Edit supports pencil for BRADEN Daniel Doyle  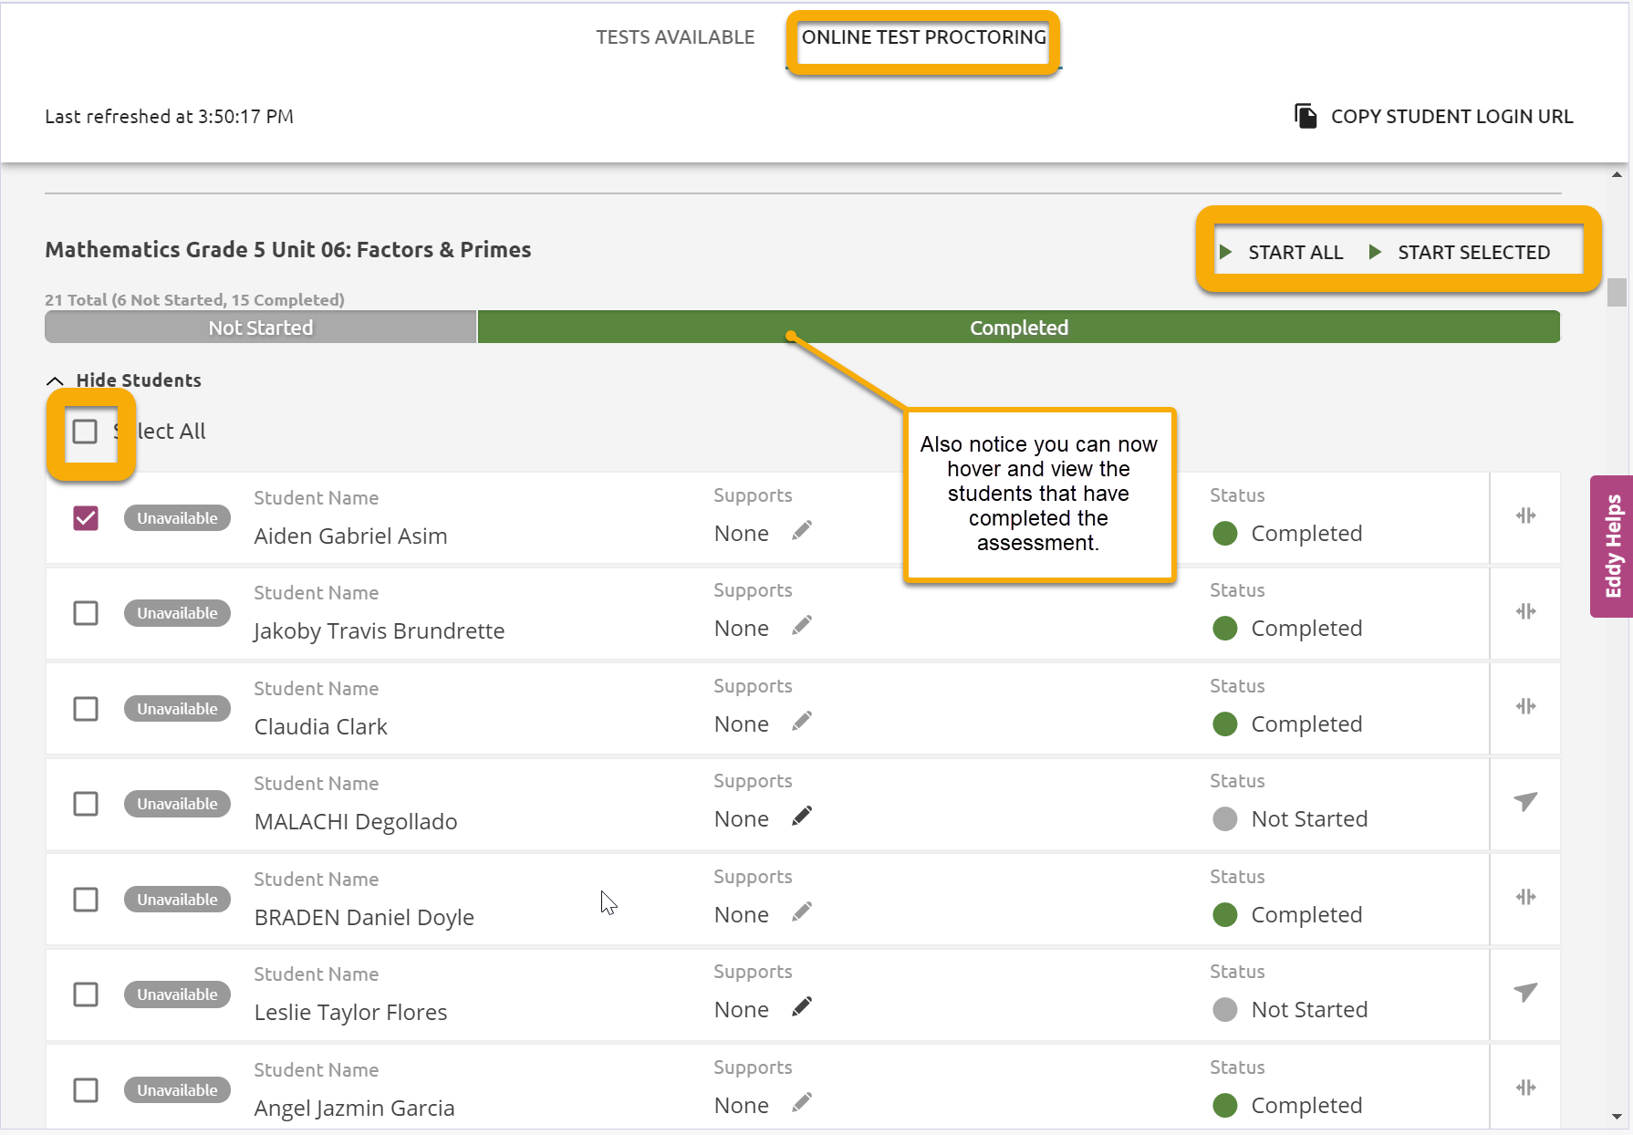pos(802,912)
